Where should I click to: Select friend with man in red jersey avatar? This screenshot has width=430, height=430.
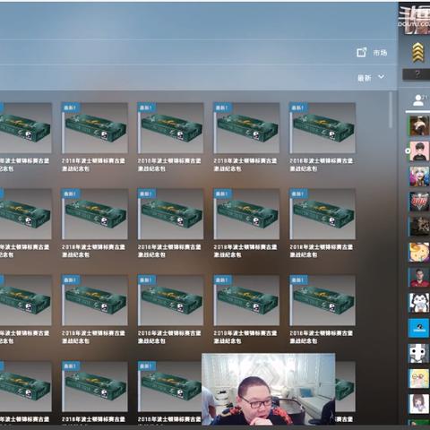[419, 278]
